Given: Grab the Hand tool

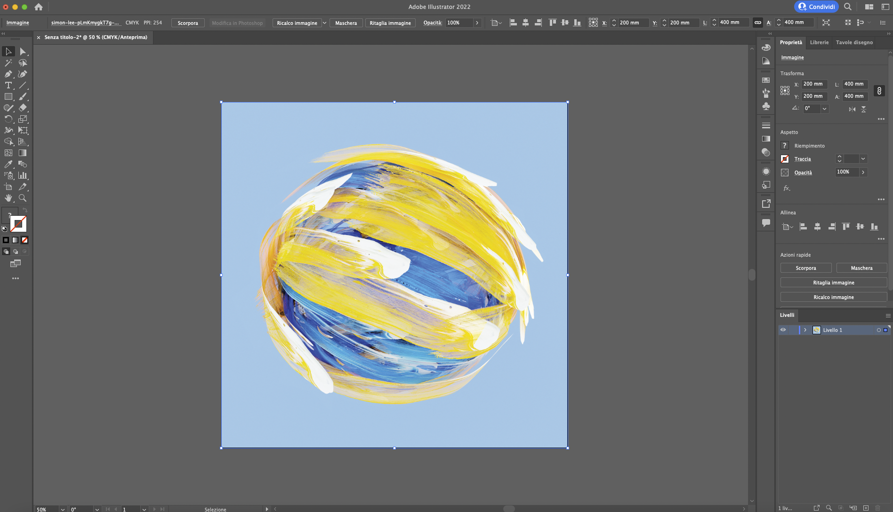Looking at the screenshot, I should point(8,198).
